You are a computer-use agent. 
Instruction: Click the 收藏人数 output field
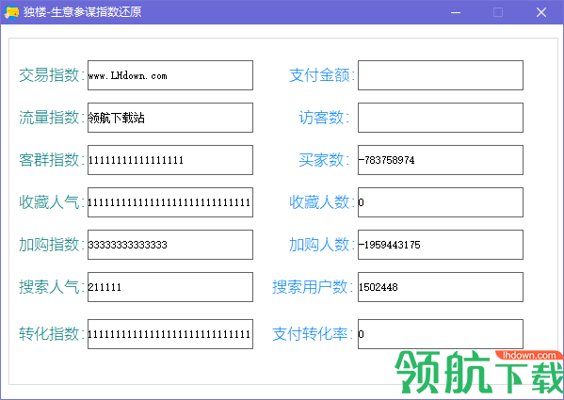tap(441, 202)
